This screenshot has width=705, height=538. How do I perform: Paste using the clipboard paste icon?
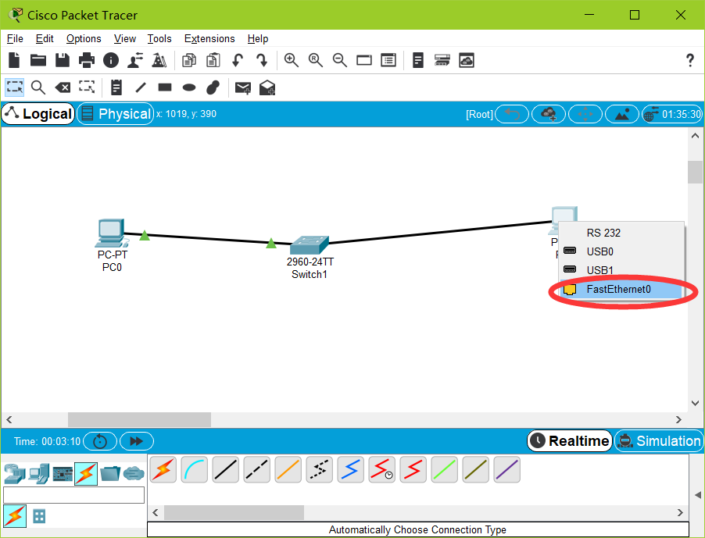[x=213, y=60]
